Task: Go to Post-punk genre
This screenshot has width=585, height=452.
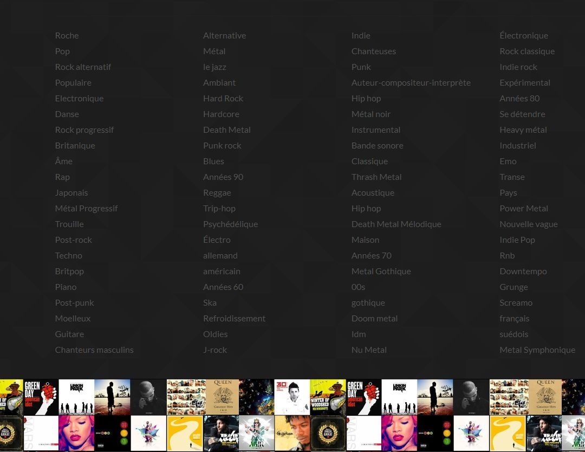Action: [74, 302]
